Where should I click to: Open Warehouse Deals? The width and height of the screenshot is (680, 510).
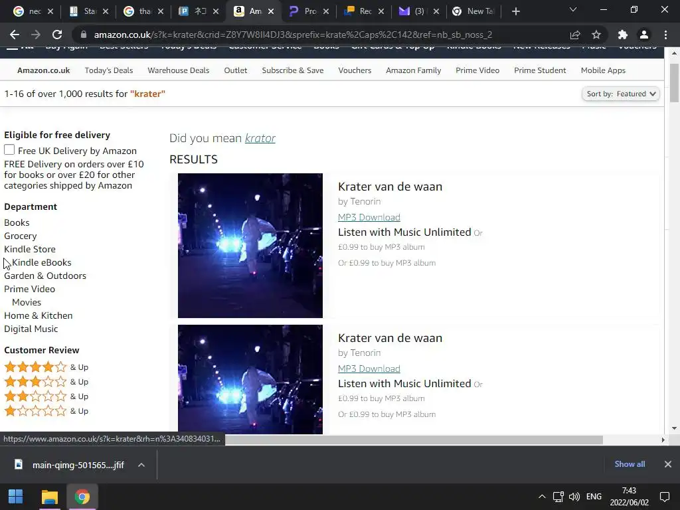pos(178,70)
